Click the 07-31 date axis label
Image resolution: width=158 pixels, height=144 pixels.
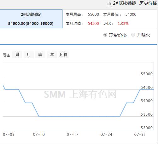[140, 135]
